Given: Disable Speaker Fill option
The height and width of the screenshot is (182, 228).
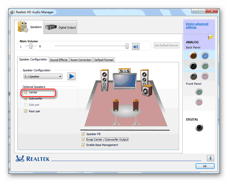Looking at the screenshot, I should (x=83, y=134).
